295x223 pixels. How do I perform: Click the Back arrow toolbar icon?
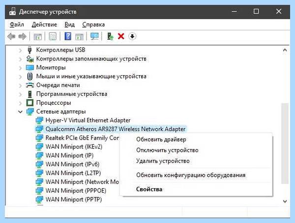pos(11,36)
